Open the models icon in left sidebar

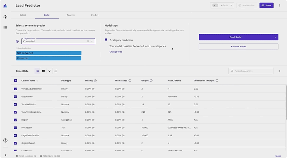click(5, 17)
